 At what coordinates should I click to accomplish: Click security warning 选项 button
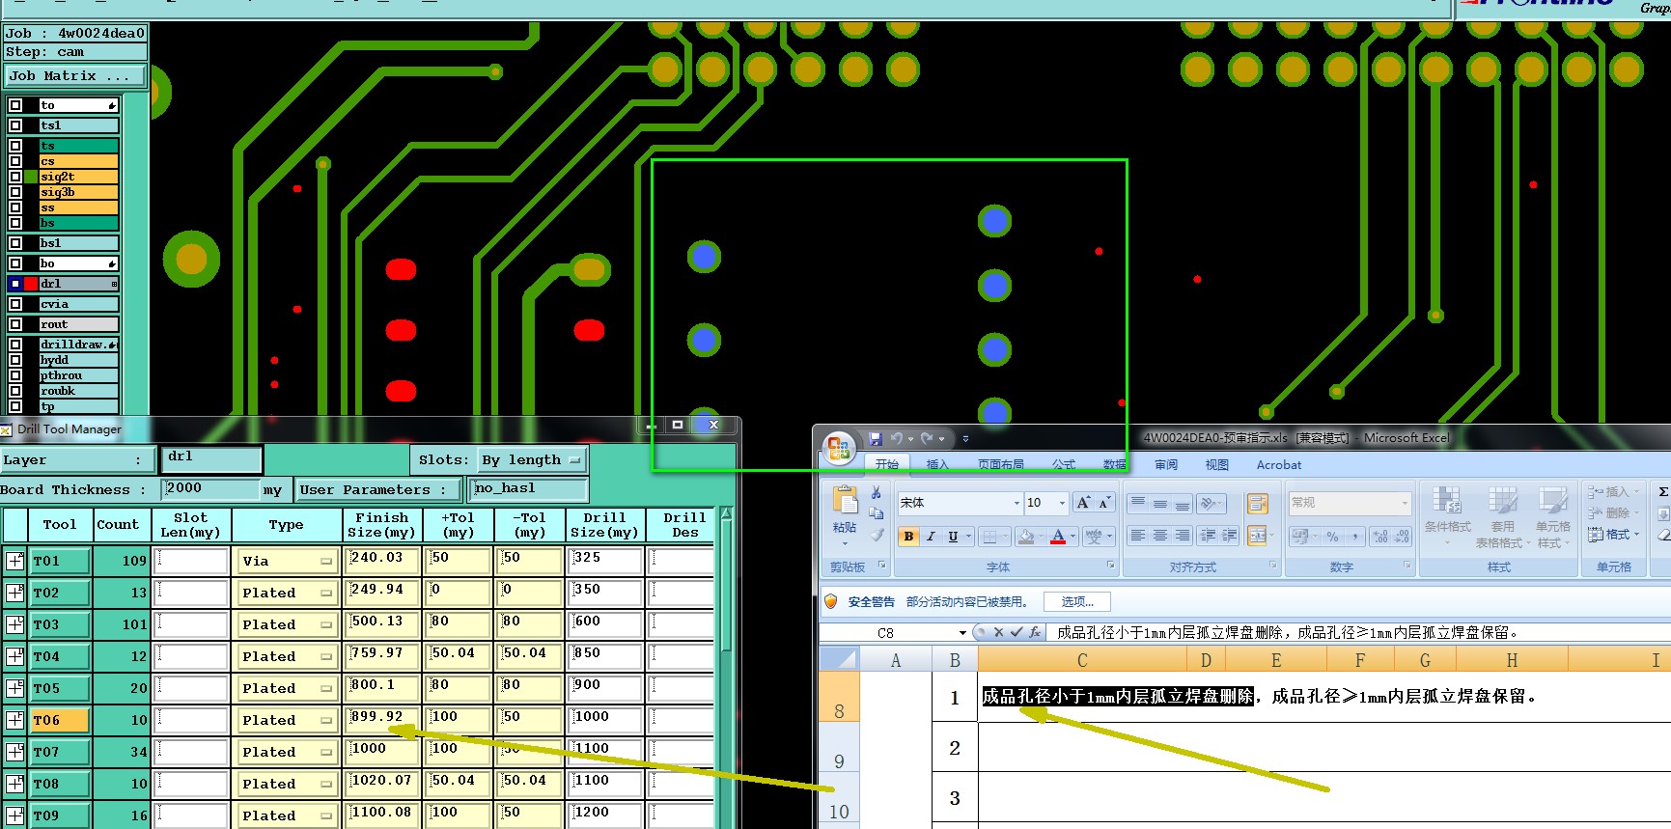click(1077, 601)
